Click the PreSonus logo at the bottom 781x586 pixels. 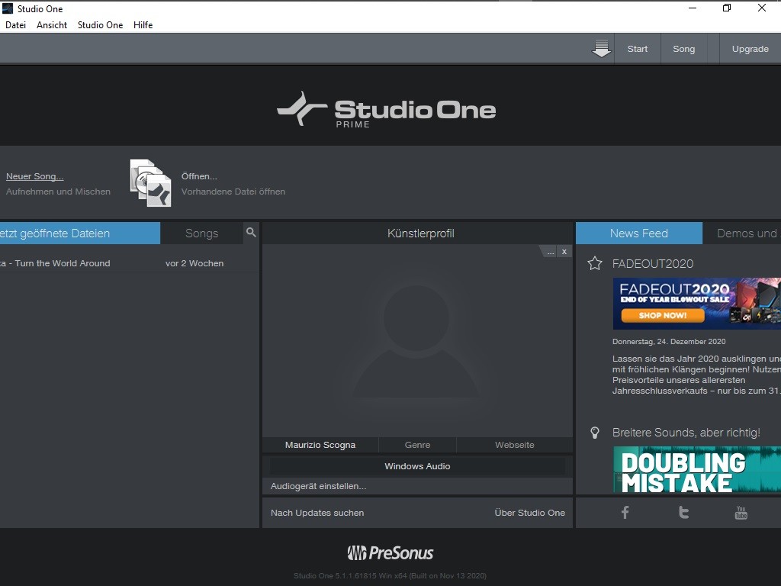(390, 552)
